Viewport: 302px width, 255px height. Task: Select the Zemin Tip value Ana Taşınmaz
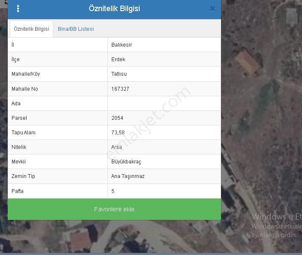tap(128, 176)
